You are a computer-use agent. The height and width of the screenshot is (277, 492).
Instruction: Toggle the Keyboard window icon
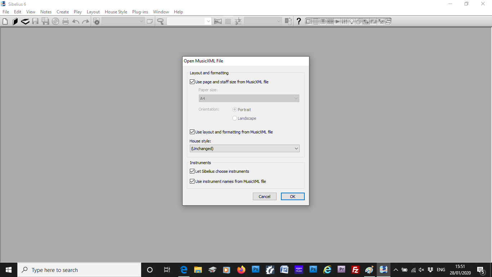pos(323,21)
